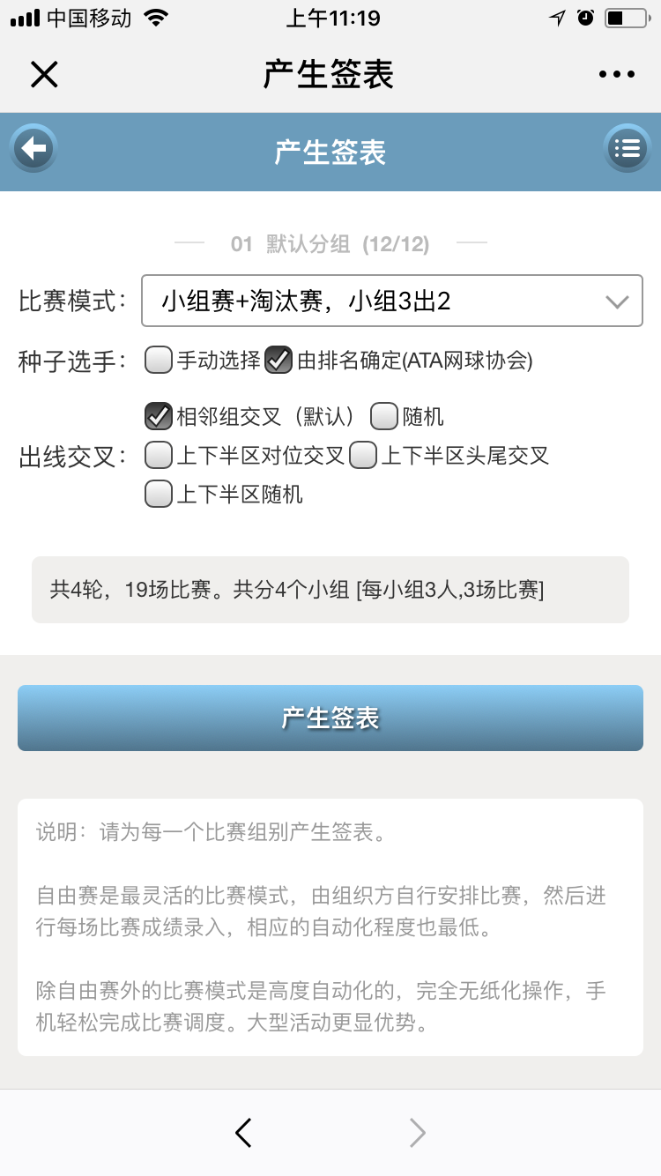This screenshot has height=1176, width=661.
Task: Toggle 相邻组交叉（默认） checkbox
Action: (x=159, y=415)
